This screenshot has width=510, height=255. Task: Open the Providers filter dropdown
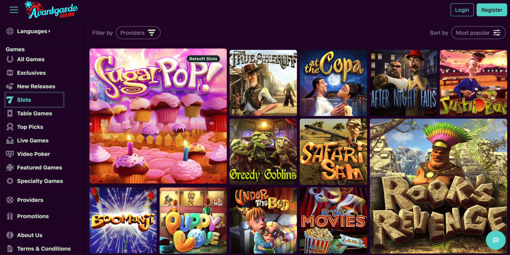138,33
